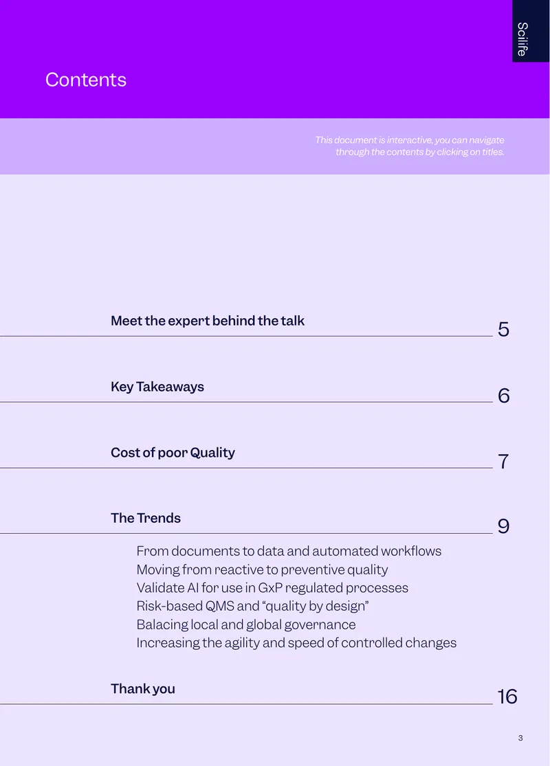
Task: Click page number 5 in the contents
Action: [503, 330]
